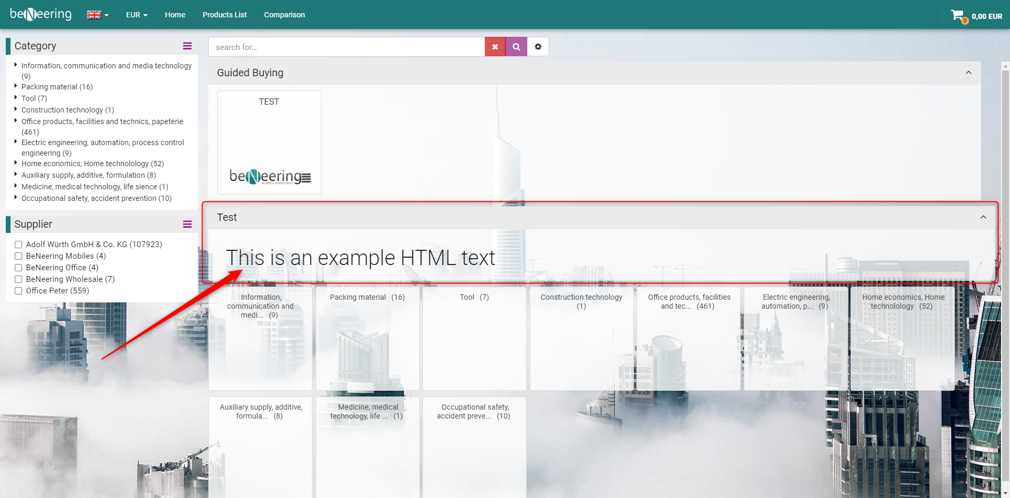
Task: Collapse the Guided Buying section
Action: [x=968, y=73]
